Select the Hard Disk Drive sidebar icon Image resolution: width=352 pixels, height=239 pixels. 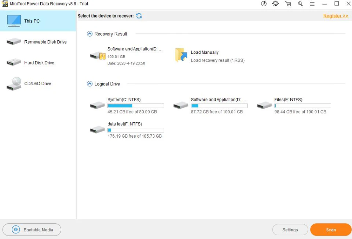click(x=14, y=62)
